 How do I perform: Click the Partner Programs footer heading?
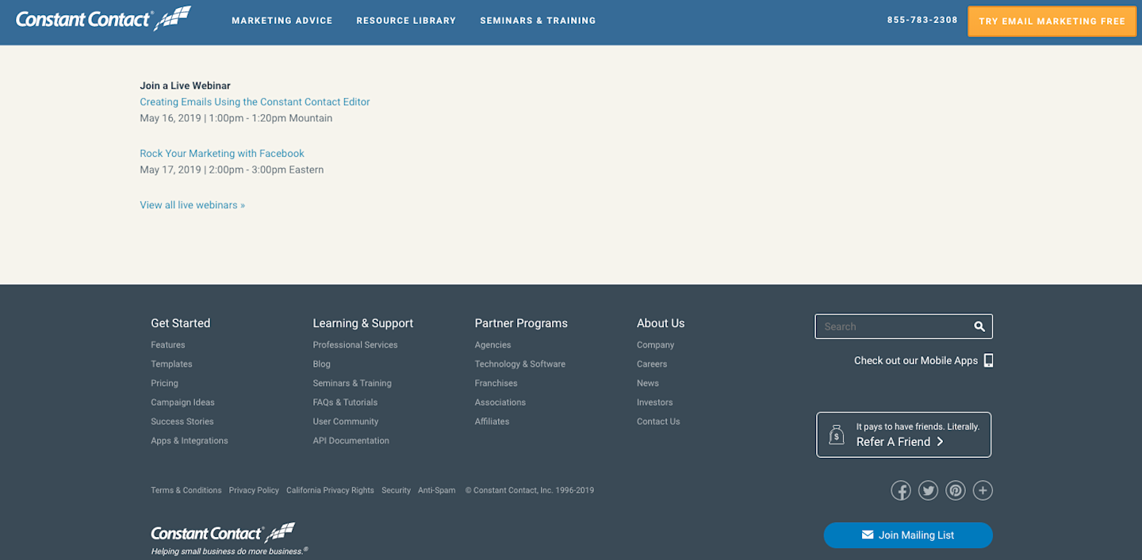521,323
